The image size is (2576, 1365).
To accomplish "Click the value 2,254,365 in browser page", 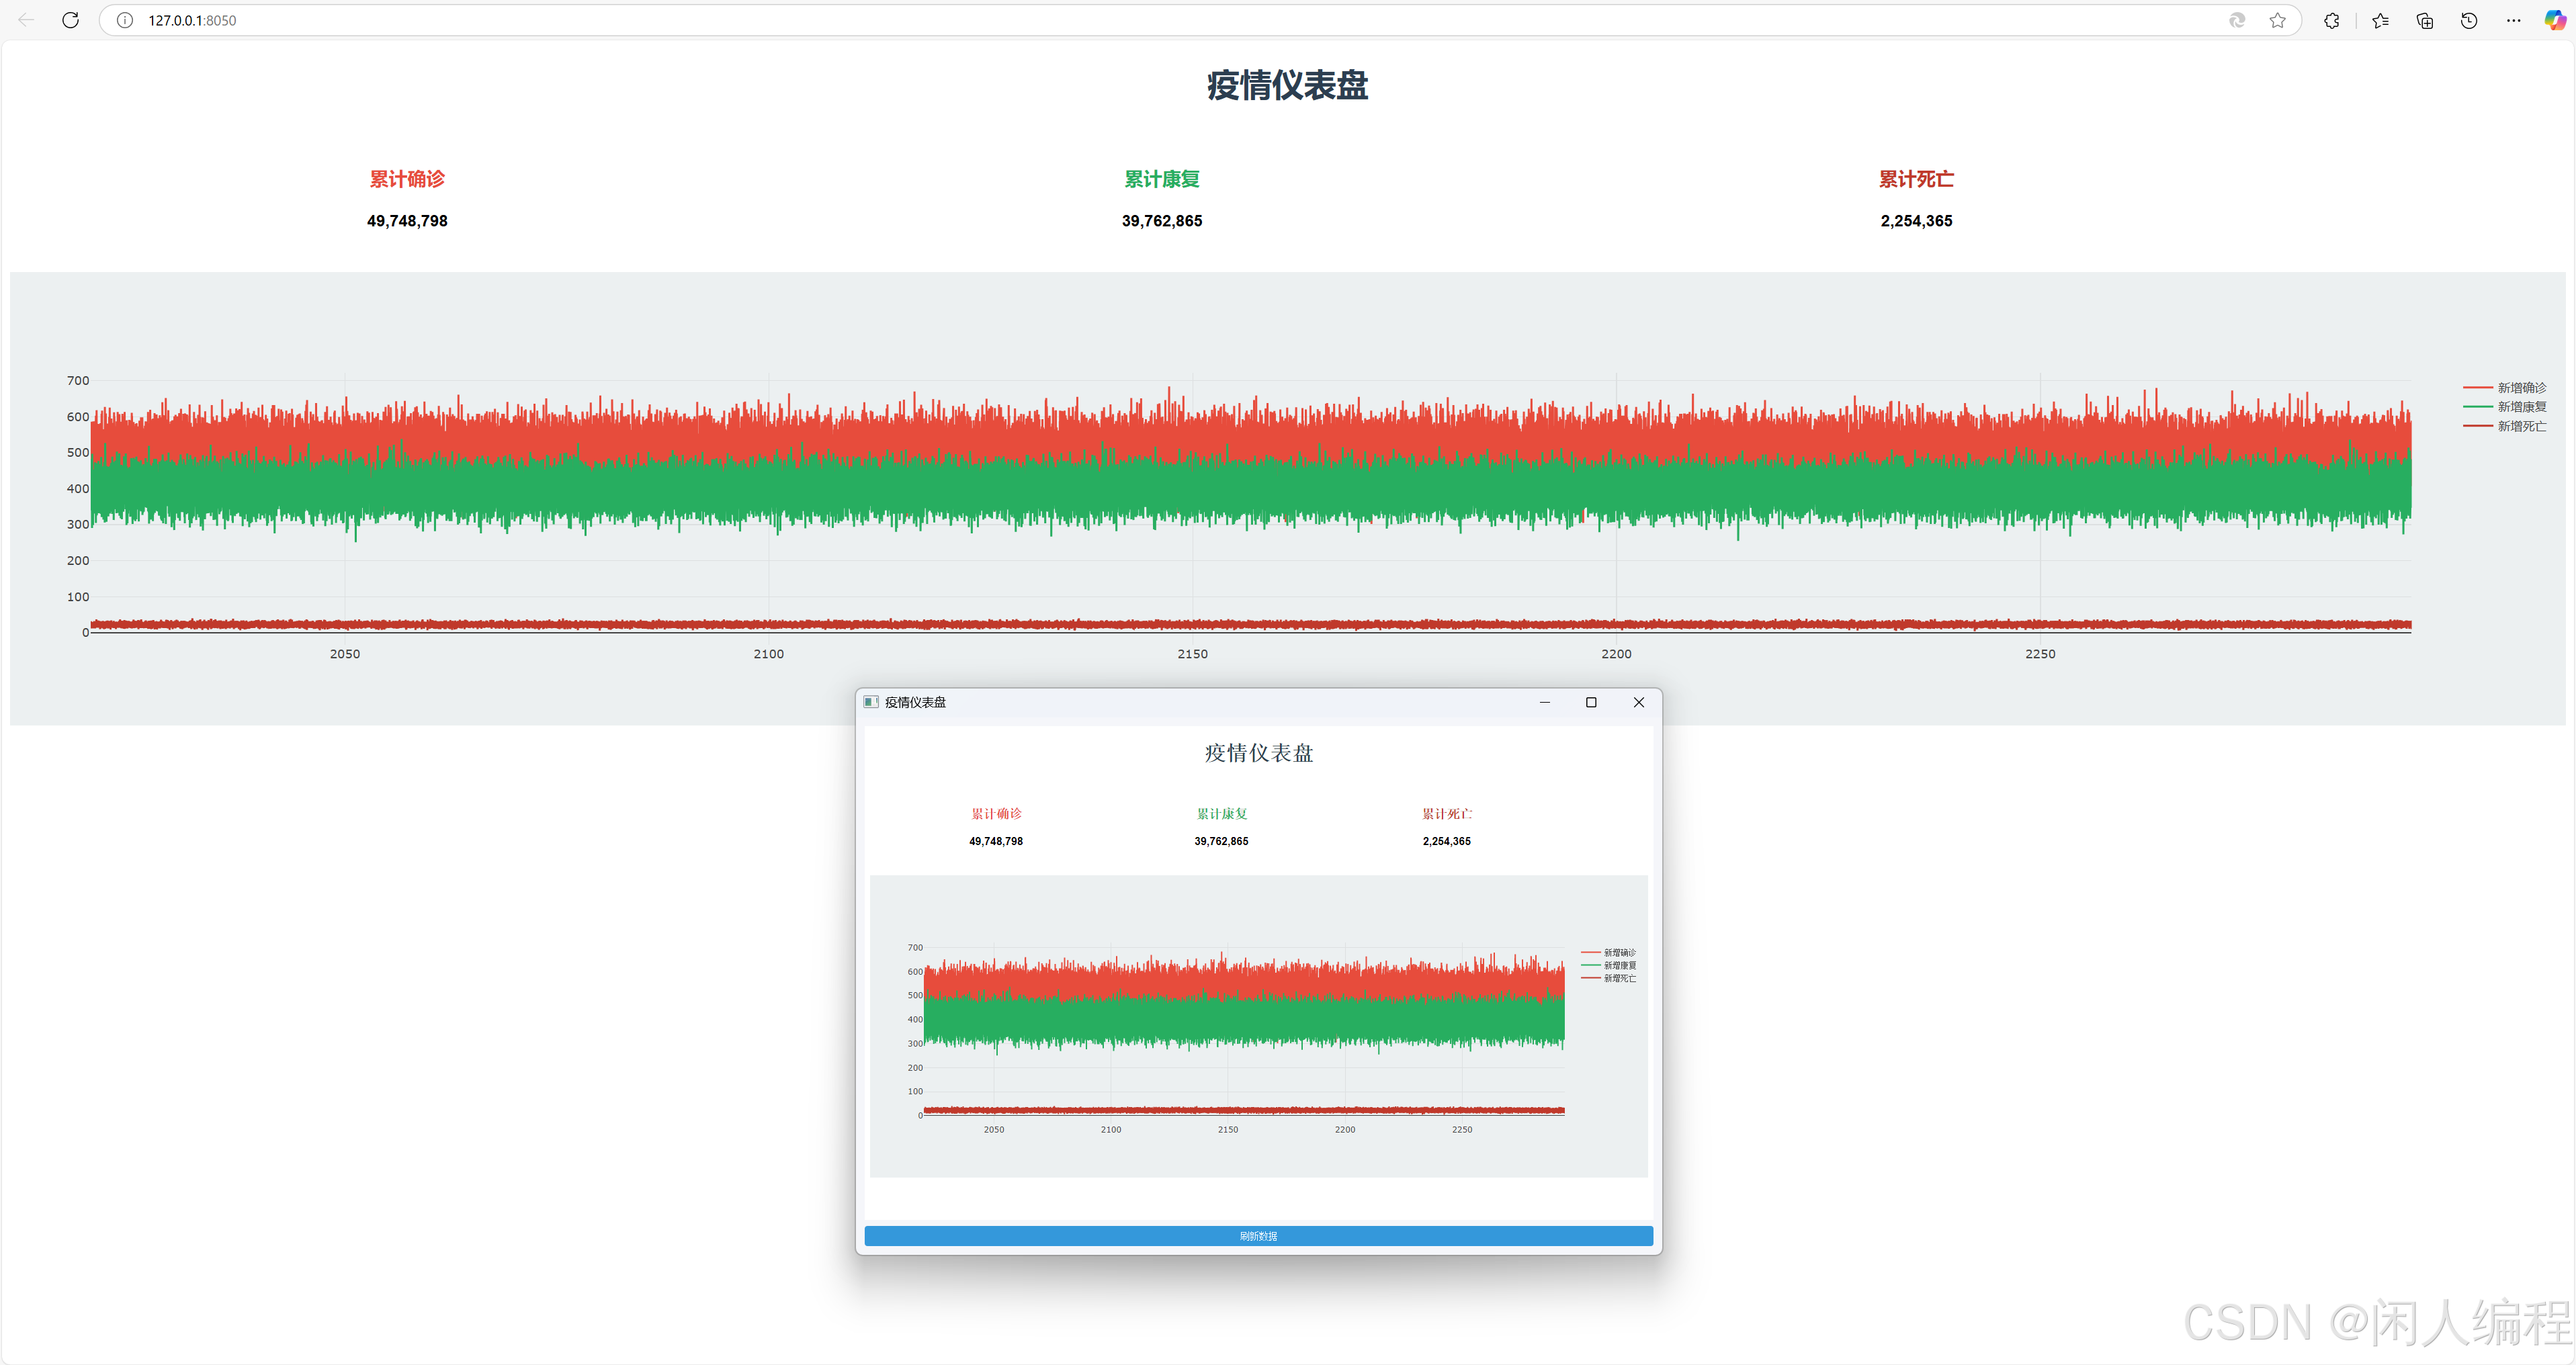I will [x=1916, y=221].
